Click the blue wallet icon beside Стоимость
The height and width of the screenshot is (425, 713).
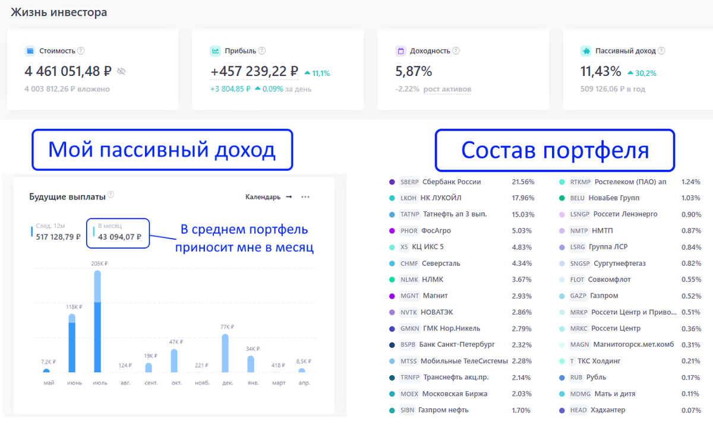(x=30, y=51)
